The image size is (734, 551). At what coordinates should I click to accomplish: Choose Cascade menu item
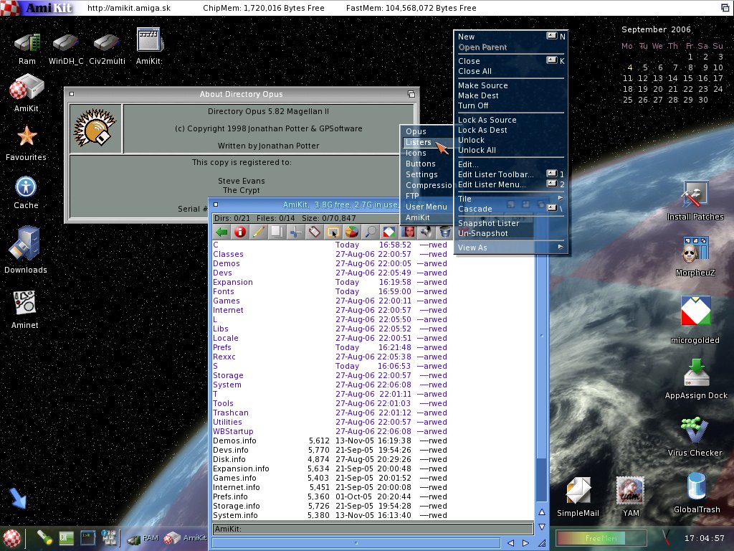click(x=510, y=209)
